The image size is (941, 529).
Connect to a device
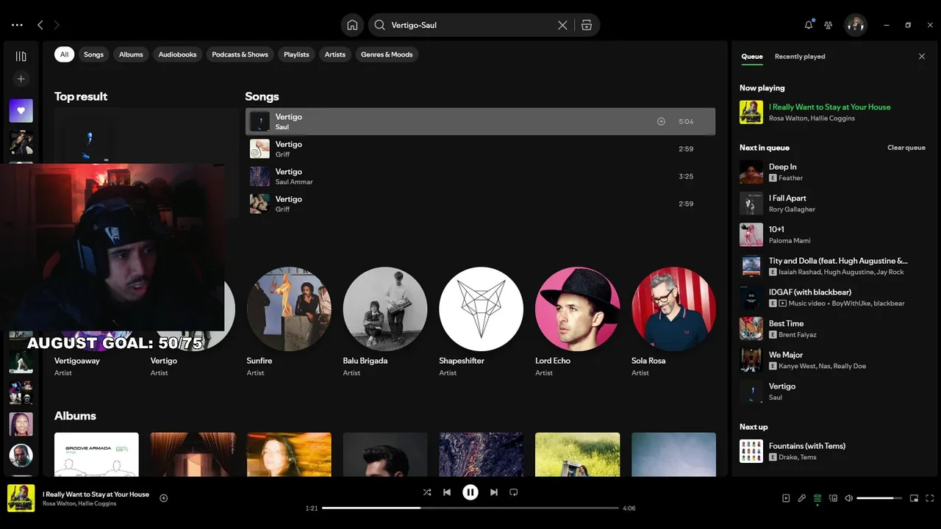[x=834, y=498]
